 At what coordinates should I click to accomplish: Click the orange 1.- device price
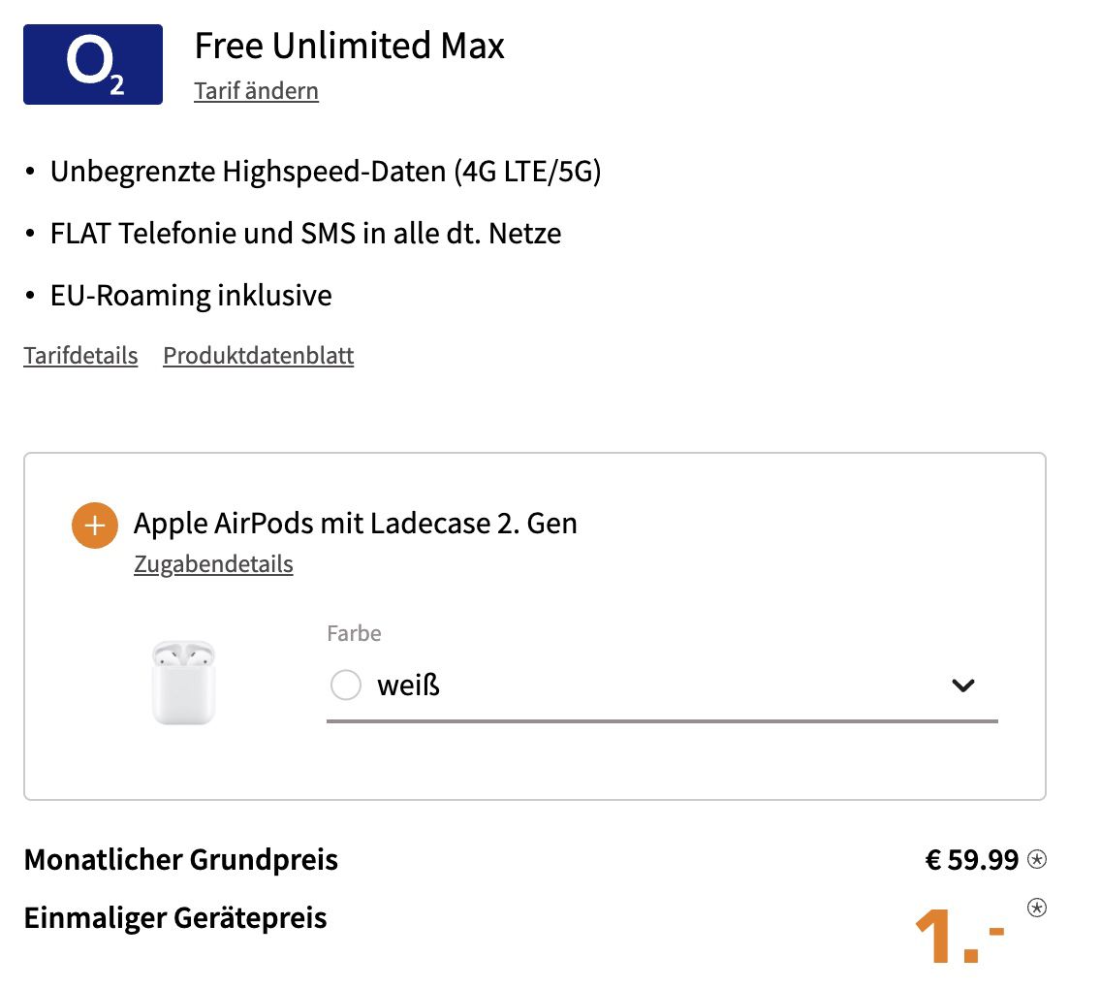point(959,937)
